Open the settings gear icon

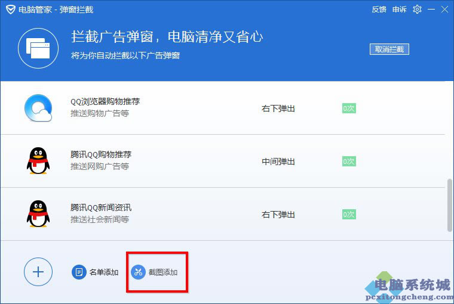click(417, 10)
